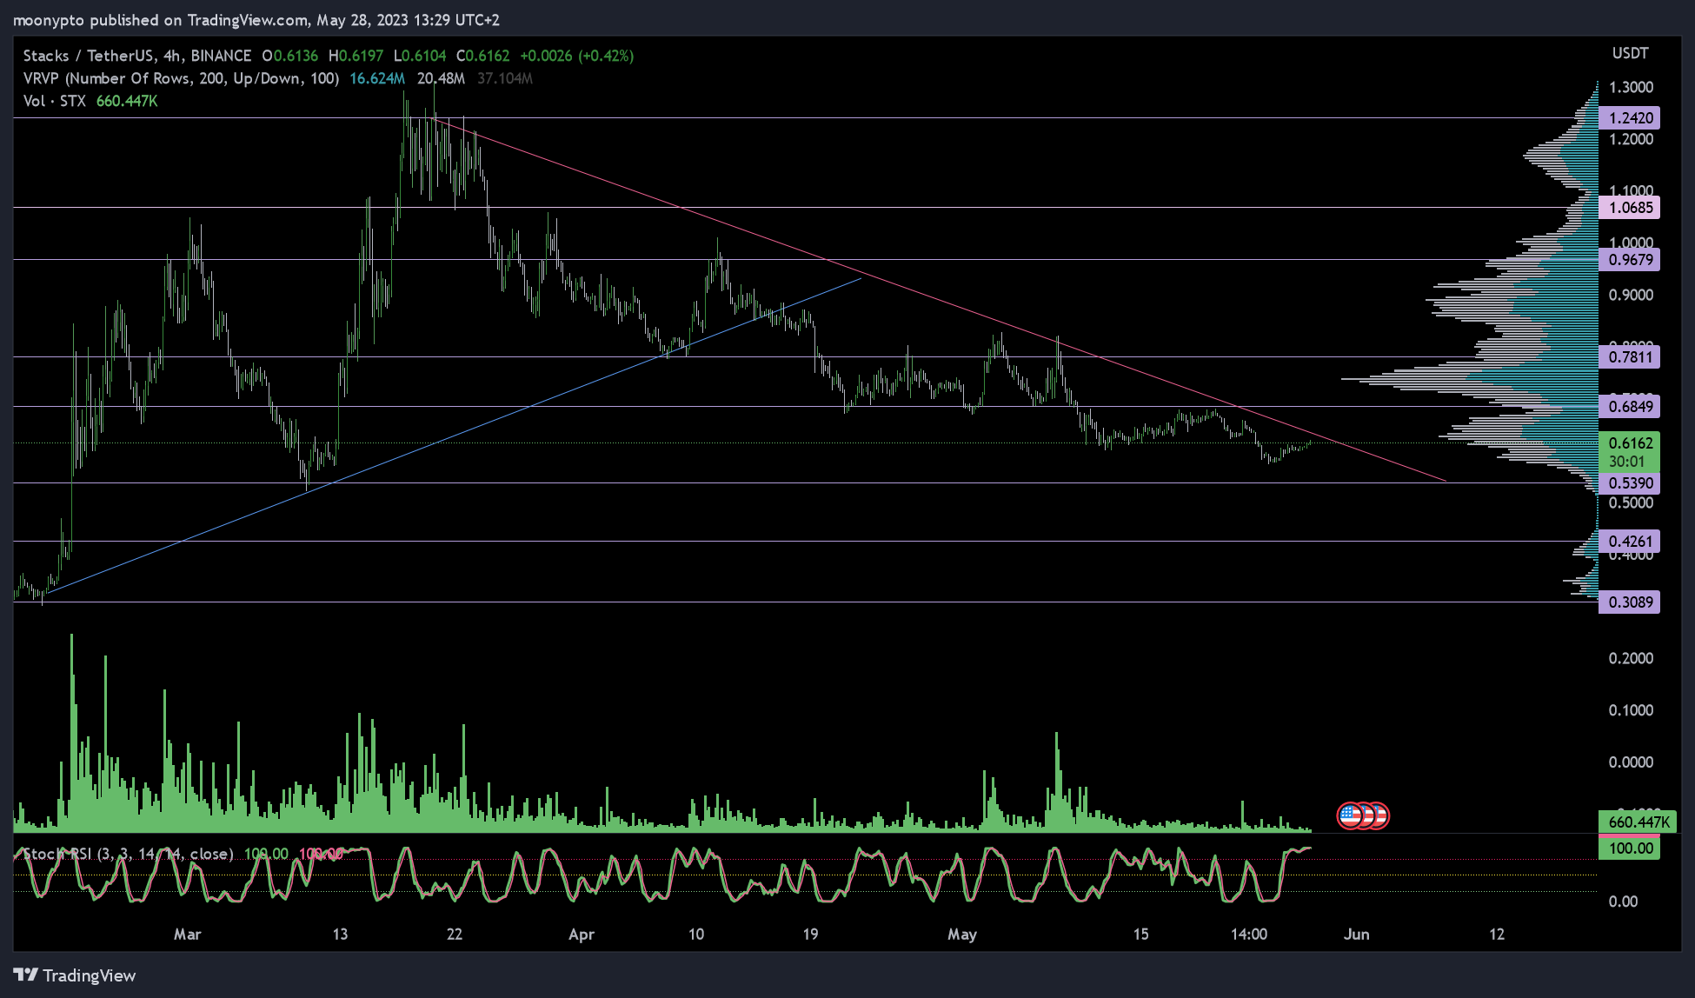The height and width of the screenshot is (998, 1695).
Task: Click the published header text by moonypto
Action: coord(256,20)
